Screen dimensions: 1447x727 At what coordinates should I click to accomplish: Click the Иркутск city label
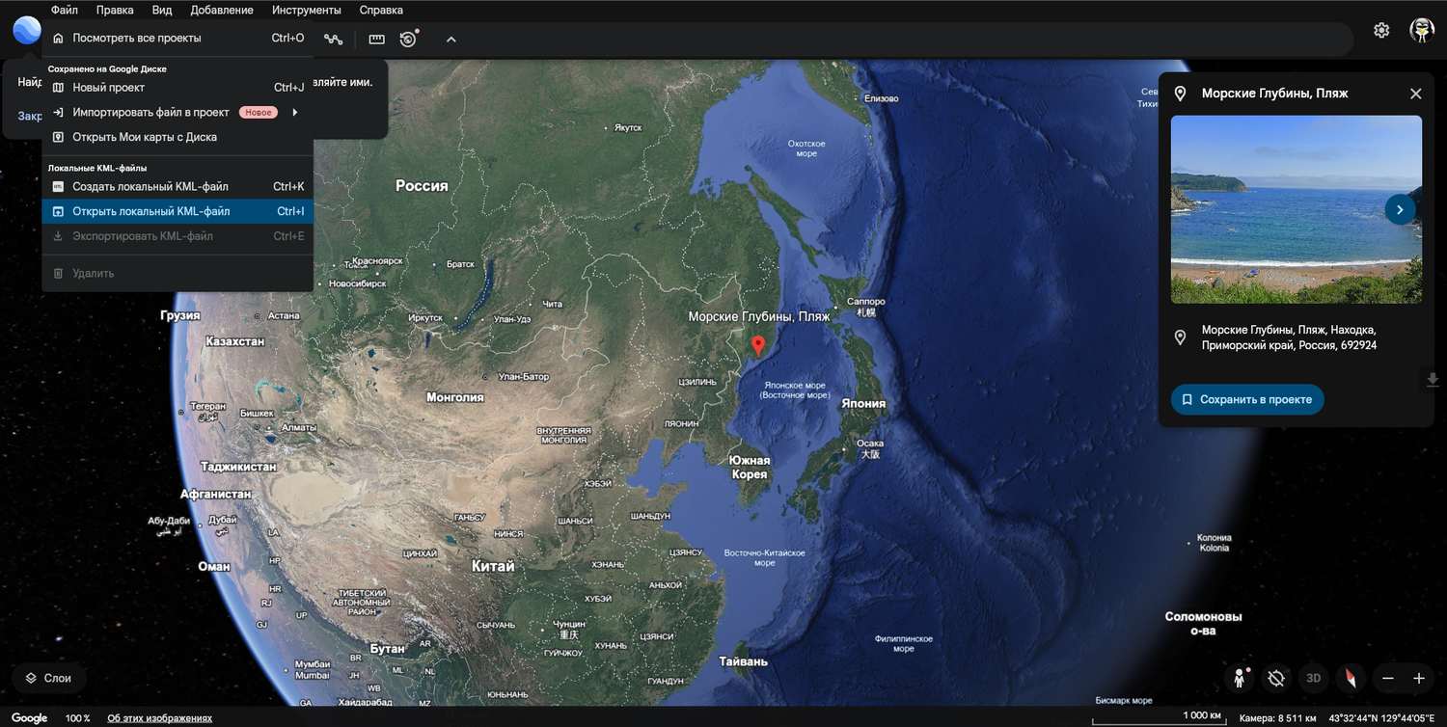coord(425,318)
